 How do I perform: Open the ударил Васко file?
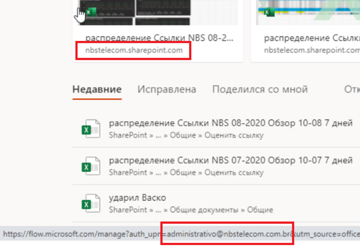click(138, 198)
